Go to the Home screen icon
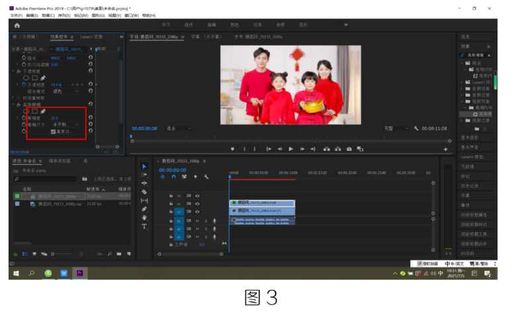This screenshot has width=514, height=315. coord(17,25)
